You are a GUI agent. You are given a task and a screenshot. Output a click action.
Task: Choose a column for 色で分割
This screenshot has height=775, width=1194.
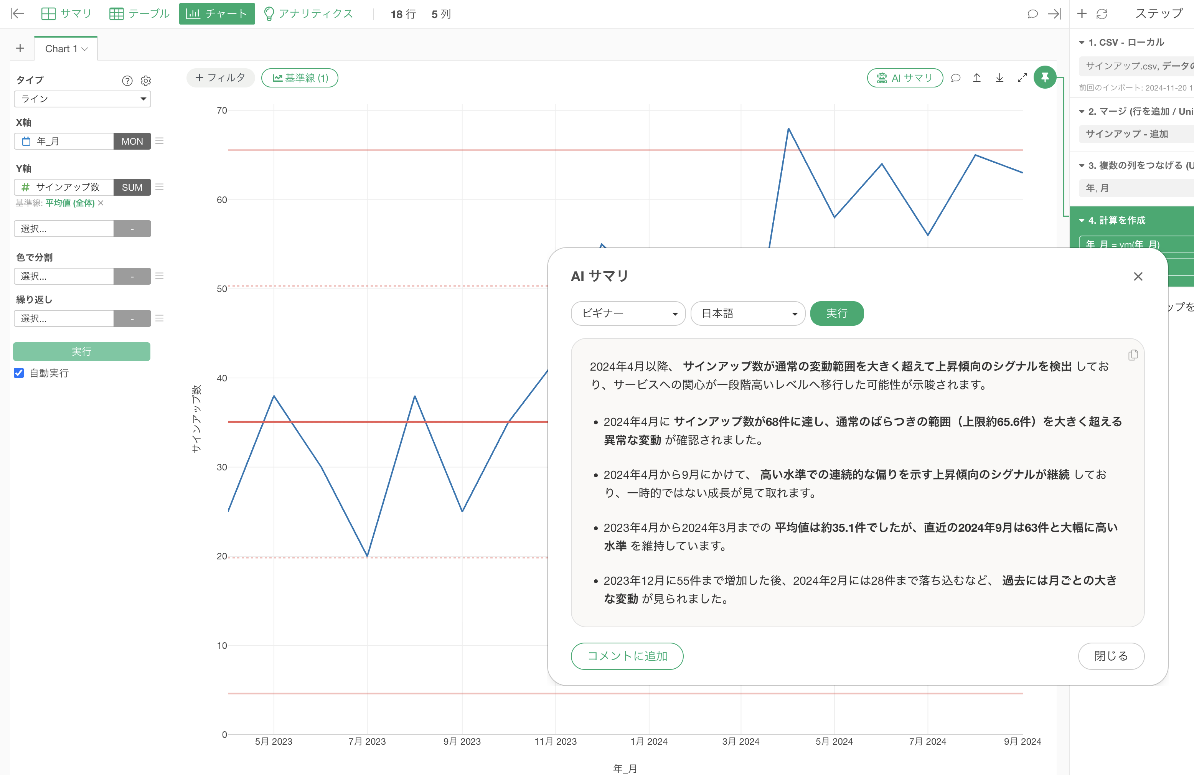[x=64, y=276]
